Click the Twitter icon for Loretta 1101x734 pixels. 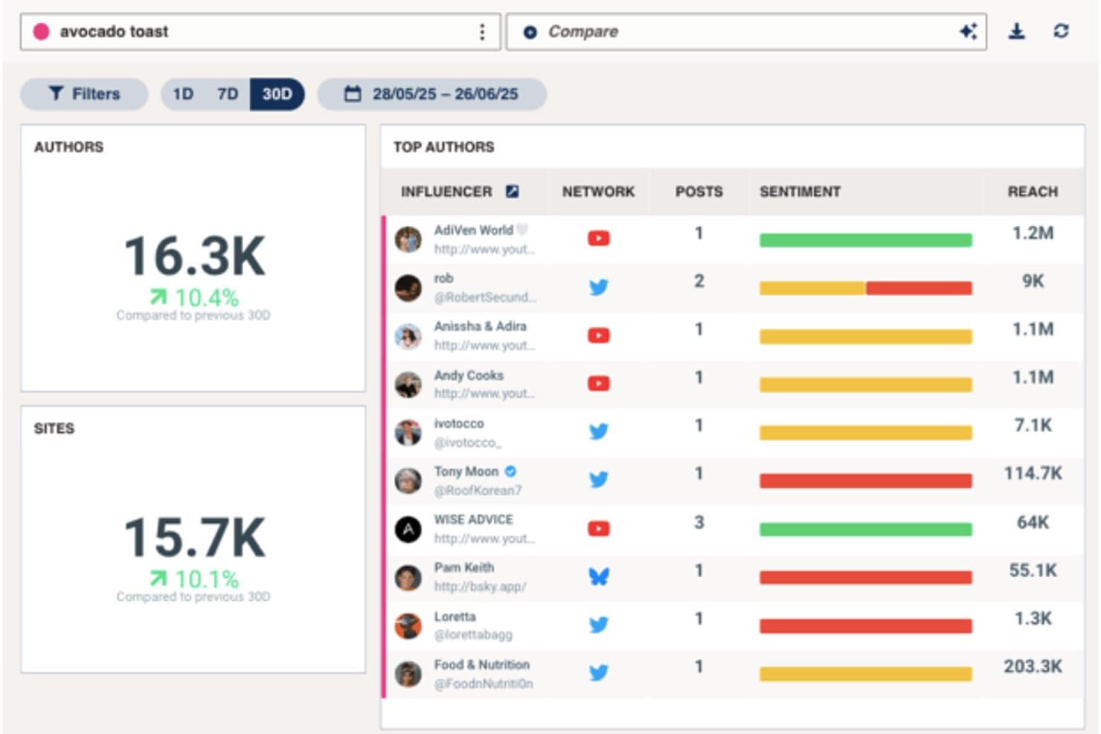coord(598,625)
